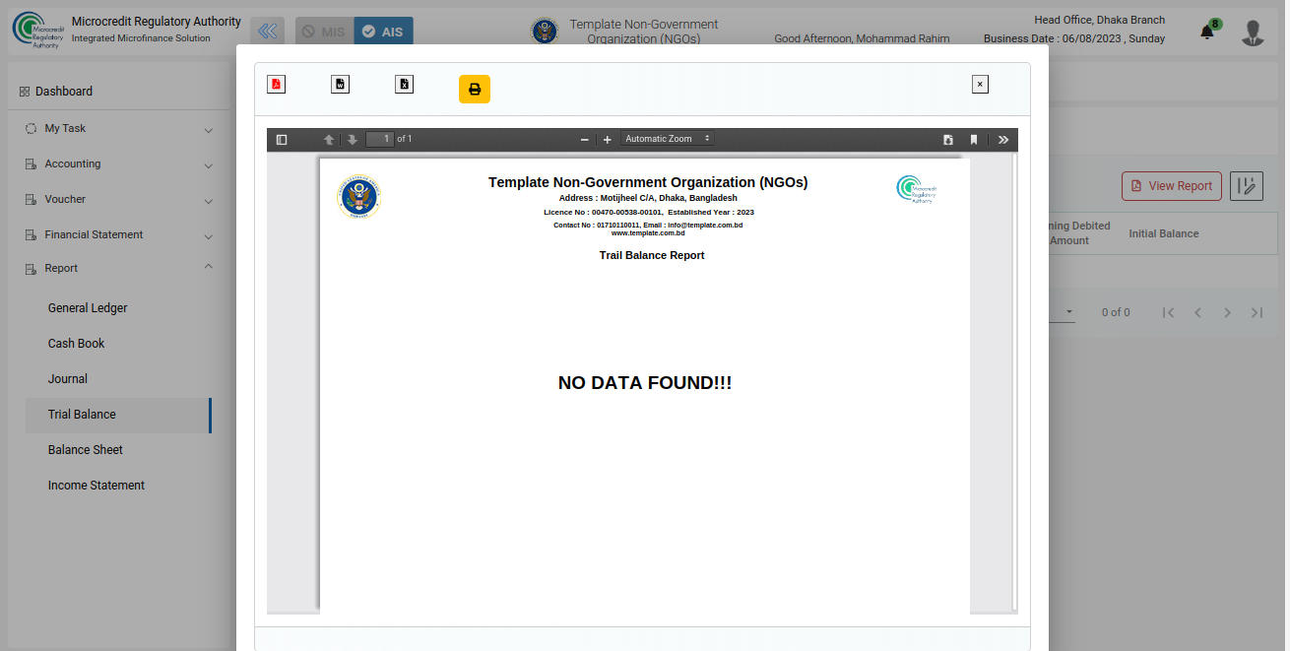The width and height of the screenshot is (1290, 651).
Task: Click the bookmark current view icon
Action: pyautogui.click(x=974, y=140)
